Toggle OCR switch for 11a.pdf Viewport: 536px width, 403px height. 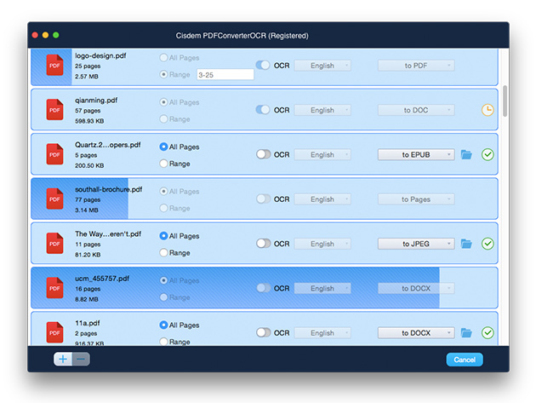click(x=263, y=332)
